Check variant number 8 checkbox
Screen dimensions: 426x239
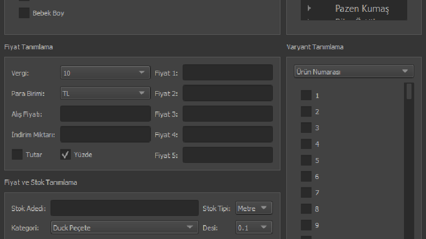click(x=306, y=208)
